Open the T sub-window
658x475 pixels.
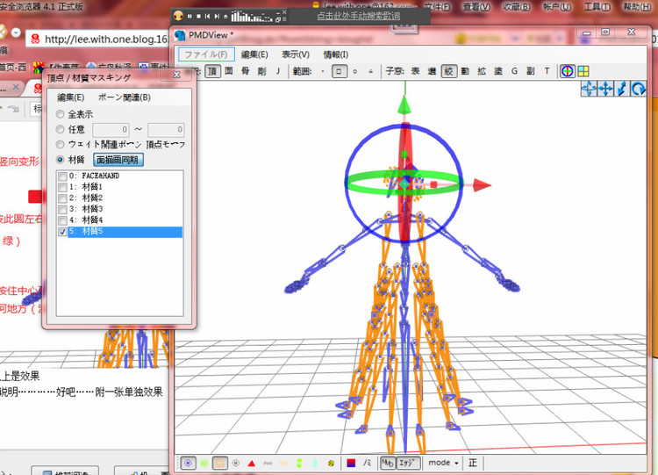(547, 71)
